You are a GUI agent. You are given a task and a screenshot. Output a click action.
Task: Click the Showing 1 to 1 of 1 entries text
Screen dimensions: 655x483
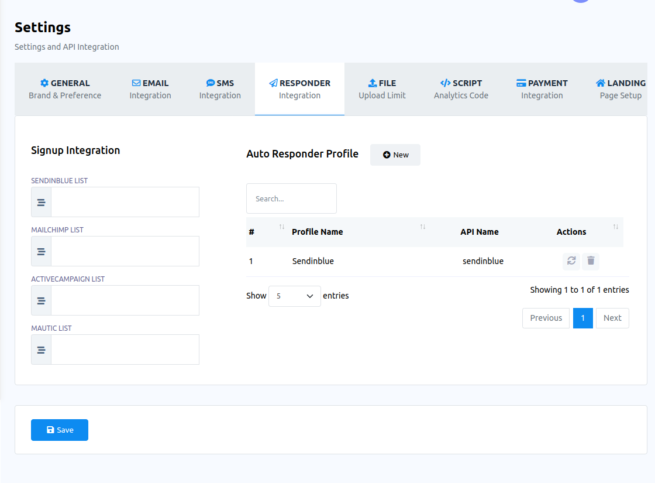point(580,290)
